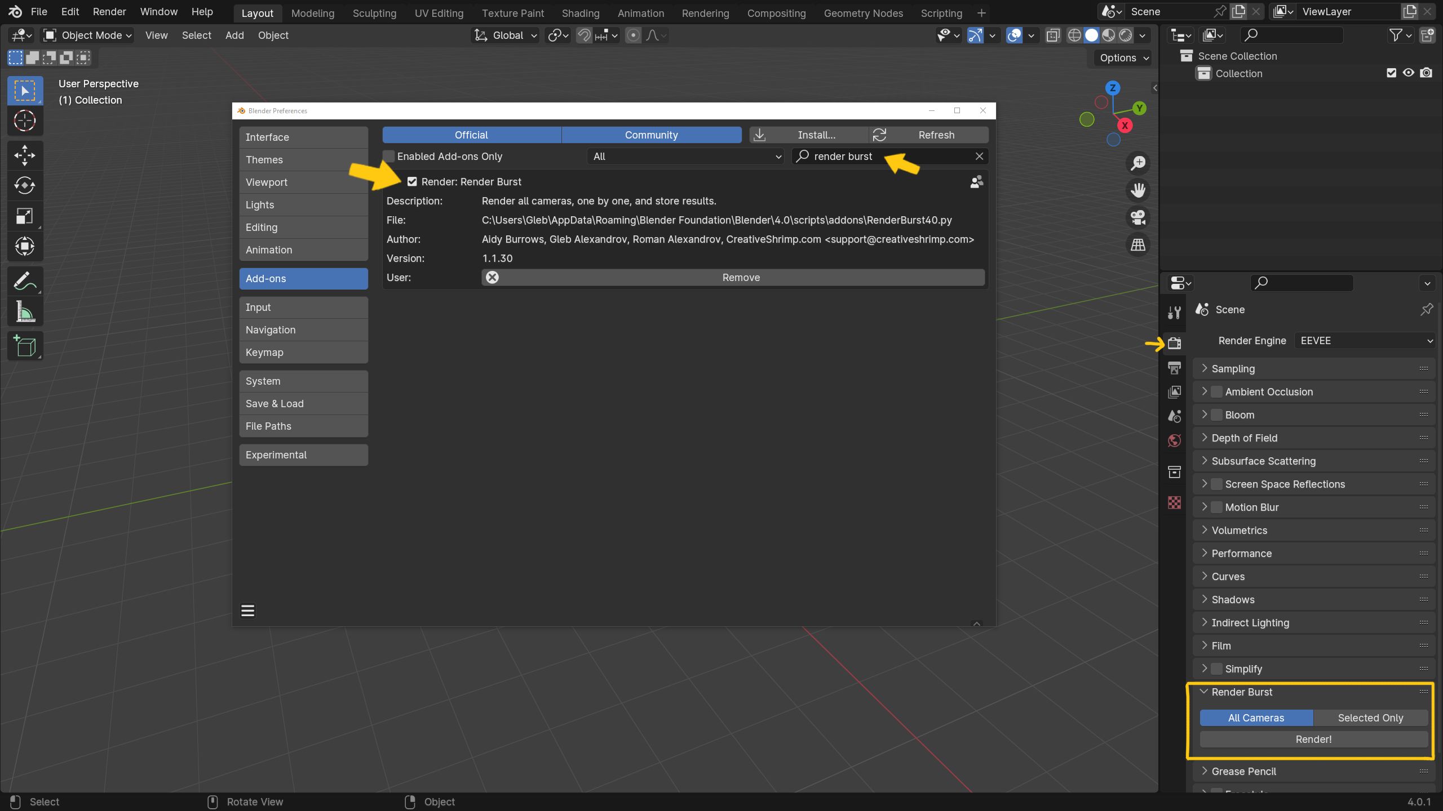This screenshot has width=1443, height=811.
Task: Open the Render Engine EEVEE dropdown
Action: (1364, 341)
